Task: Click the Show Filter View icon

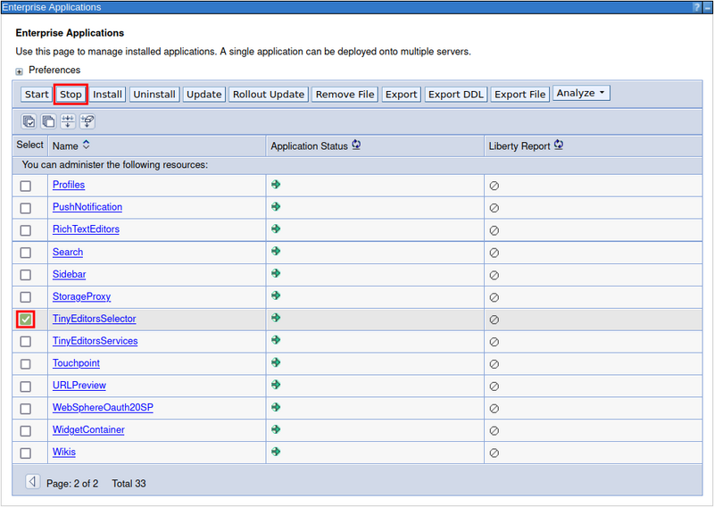Action: tap(68, 121)
